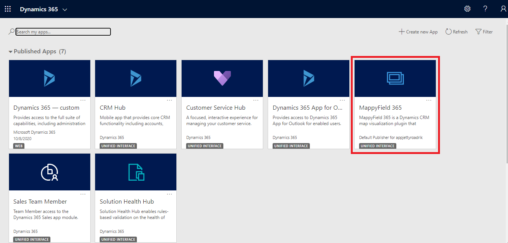
Task: Click the Solution Health Hub tile icon
Action: pos(136,172)
